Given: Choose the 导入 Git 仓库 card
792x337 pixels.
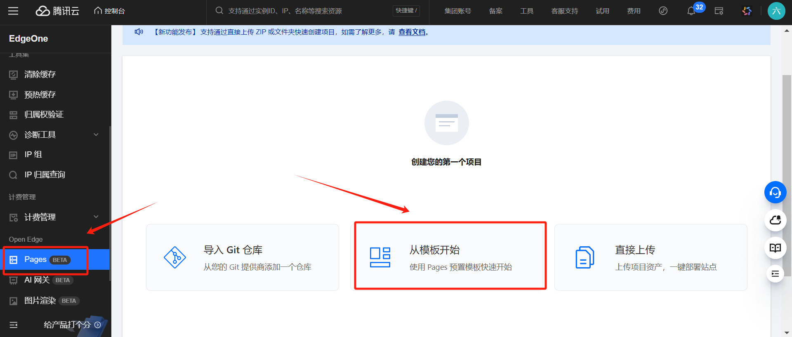Looking at the screenshot, I should [x=243, y=257].
